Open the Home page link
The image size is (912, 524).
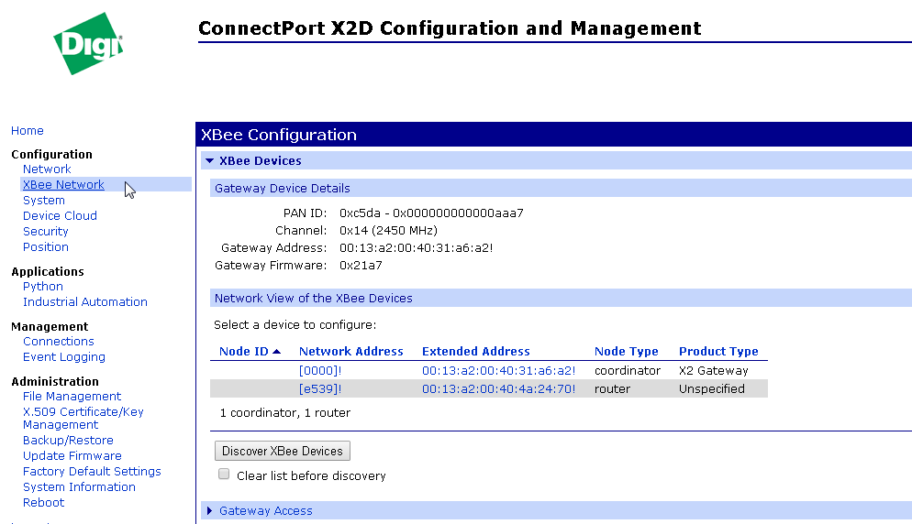pos(28,131)
